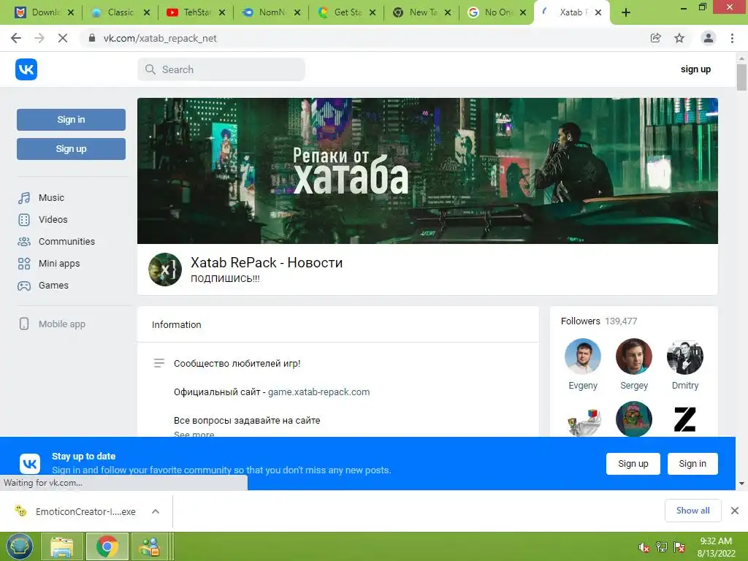Click the share page icon in address bar
Image resolution: width=748 pixels, height=561 pixels.
point(656,38)
